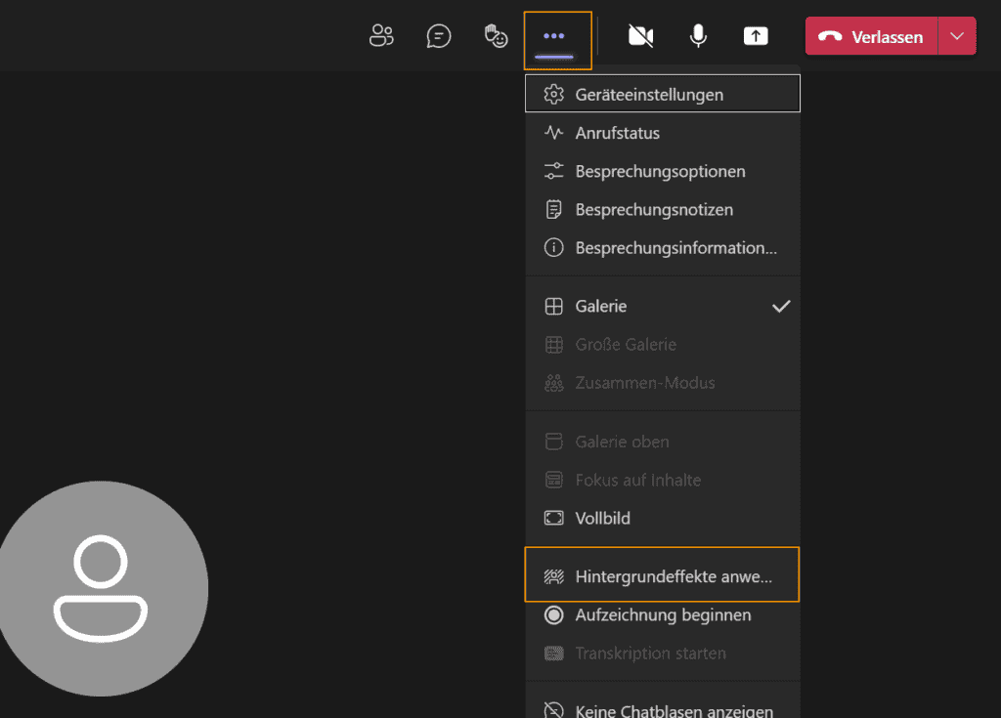Choose Große Galerie view

pos(663,345)
